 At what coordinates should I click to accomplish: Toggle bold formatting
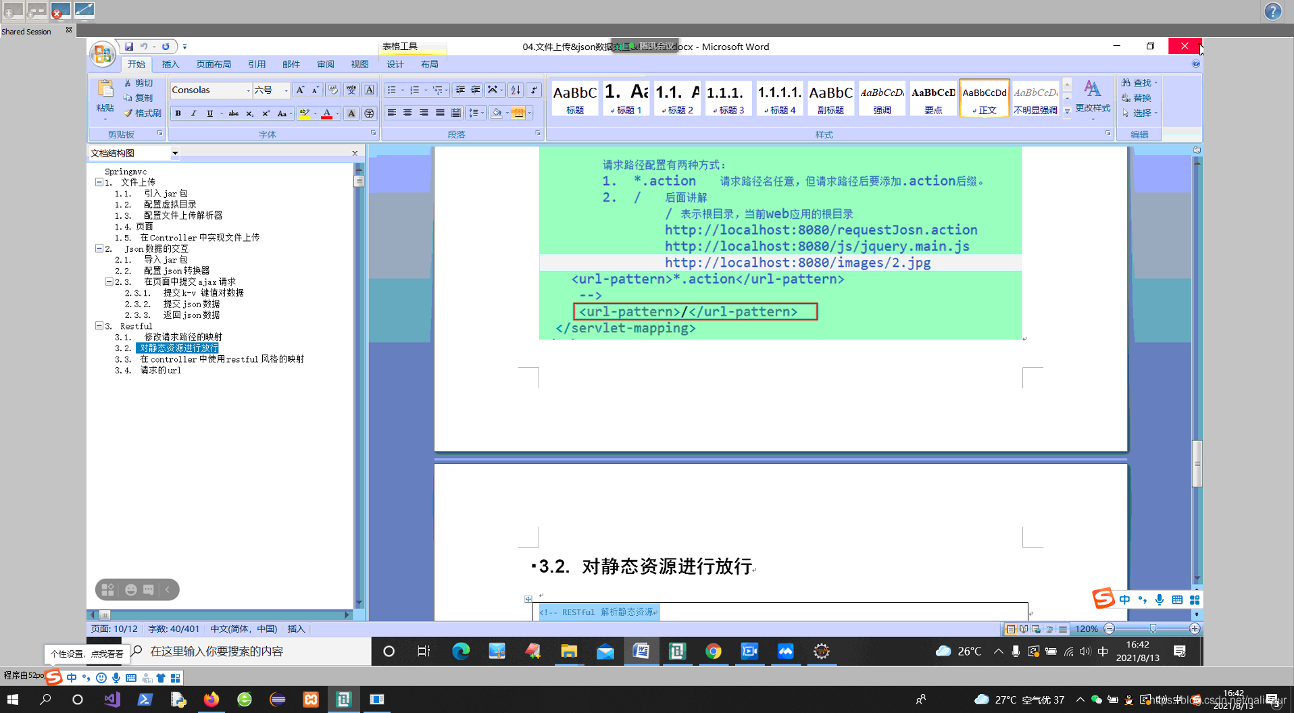tap(178, 113)
